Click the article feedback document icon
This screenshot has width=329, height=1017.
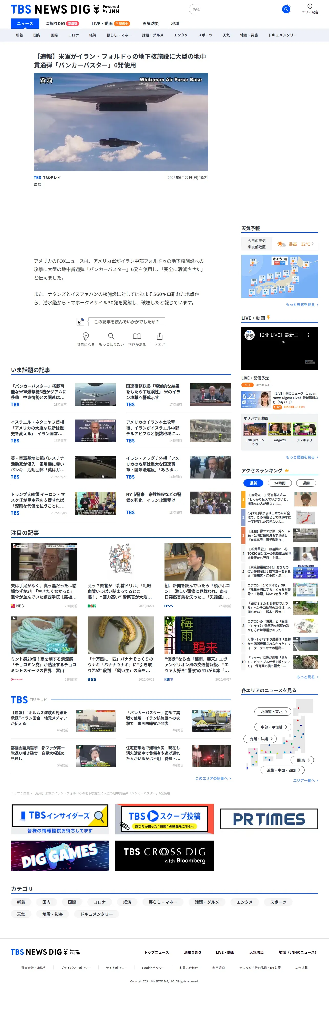80,321
